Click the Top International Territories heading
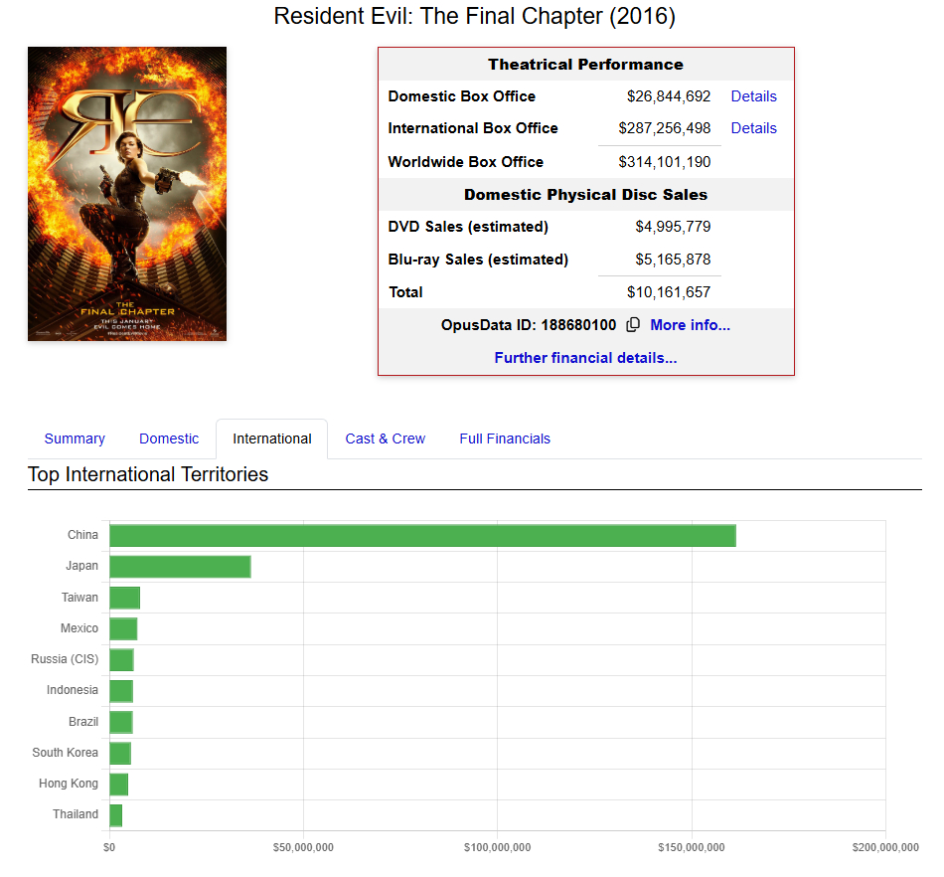 coord(148,474)
